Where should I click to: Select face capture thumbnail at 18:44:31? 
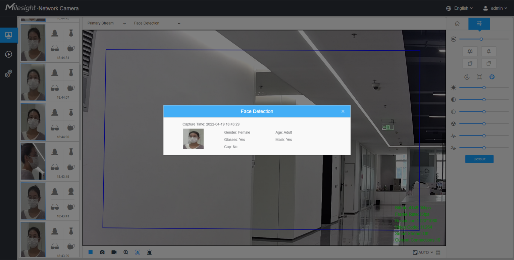[33, 43]
